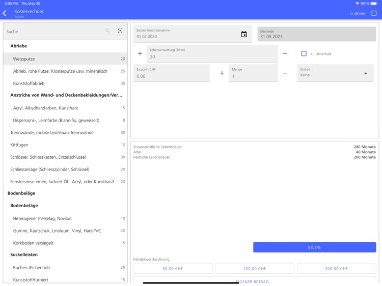Select Kunststoffabrieb list item

coord(65,83)
